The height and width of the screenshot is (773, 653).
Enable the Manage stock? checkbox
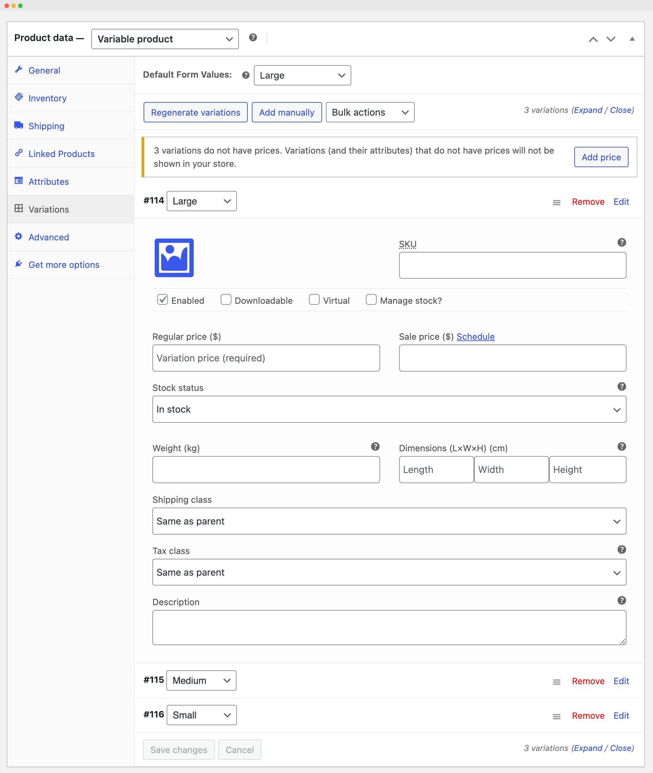(x=371, y=300)
